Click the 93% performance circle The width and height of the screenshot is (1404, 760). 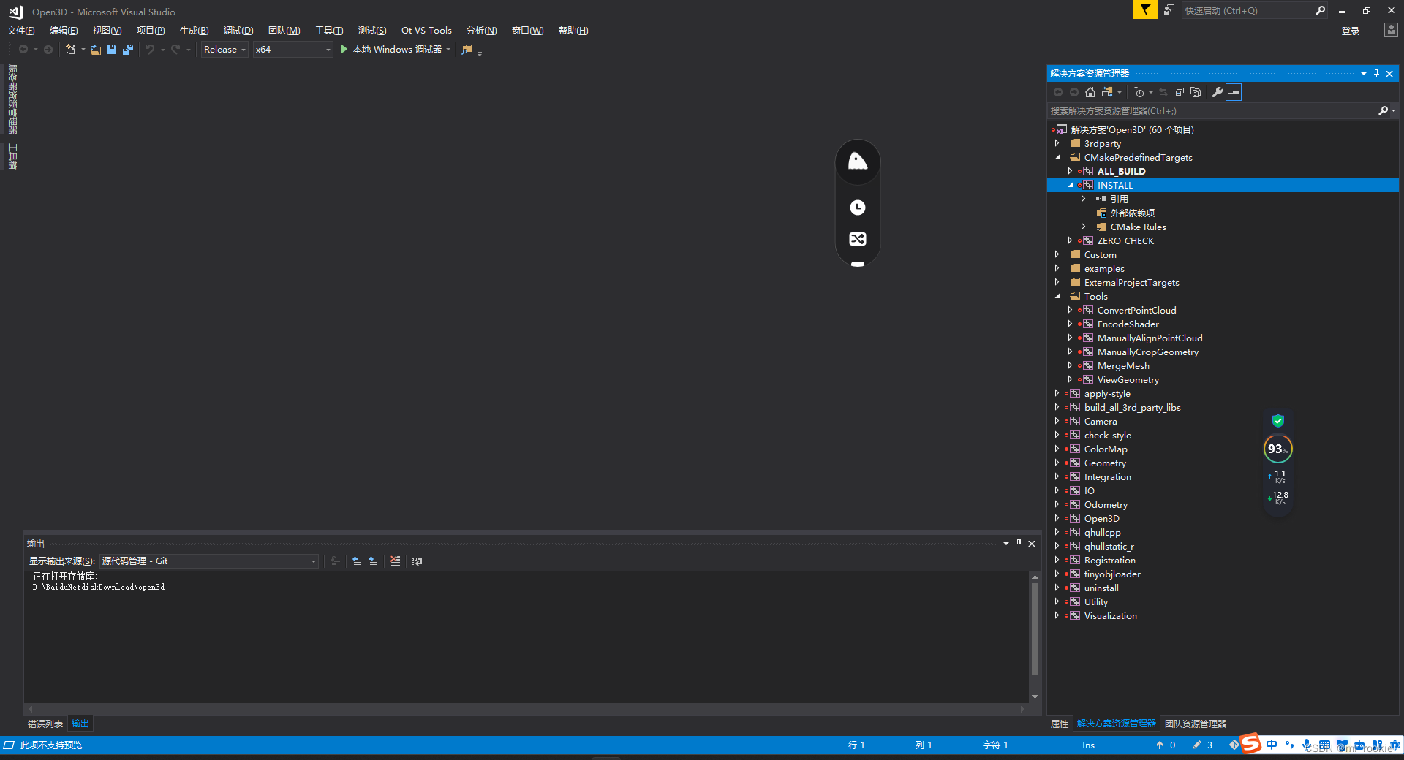[x=1278, y=449]
